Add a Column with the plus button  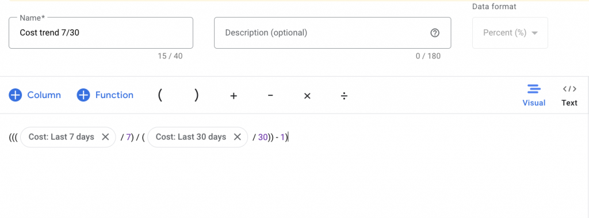click(x=35, y=95)
